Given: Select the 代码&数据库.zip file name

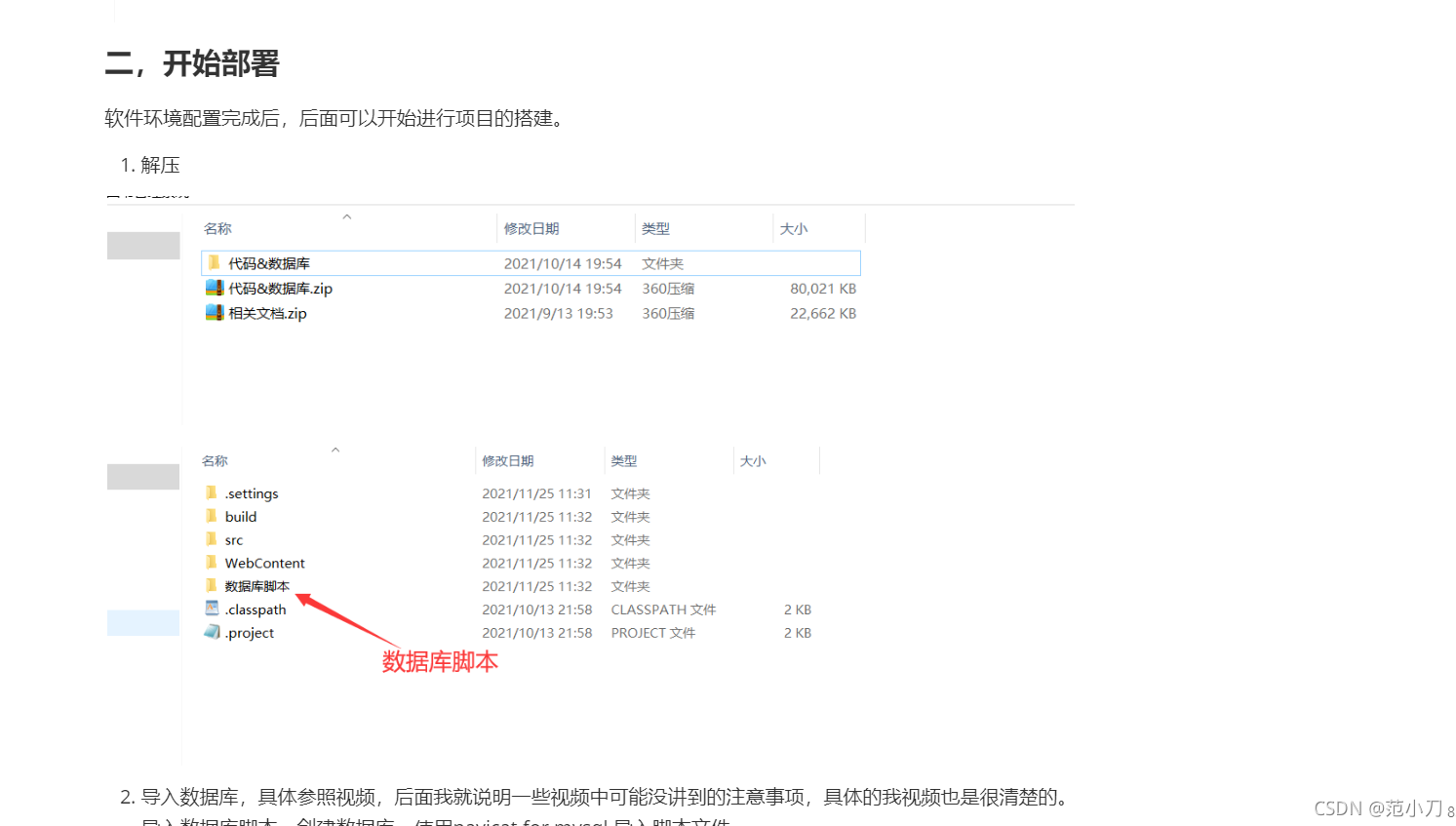Looking at the screenshot, I should [x=281, y=289].
